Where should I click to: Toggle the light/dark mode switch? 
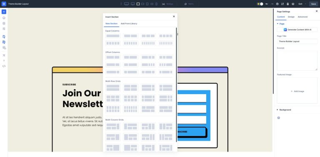(260, 4)
